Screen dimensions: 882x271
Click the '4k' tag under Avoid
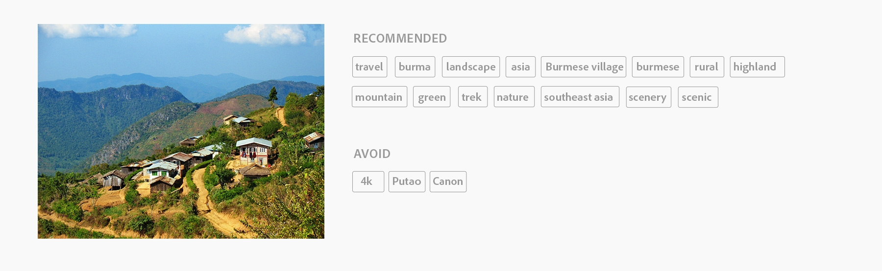[368, 181]
